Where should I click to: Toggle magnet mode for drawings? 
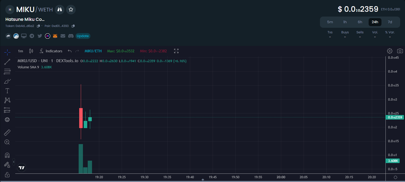[7, 155]
